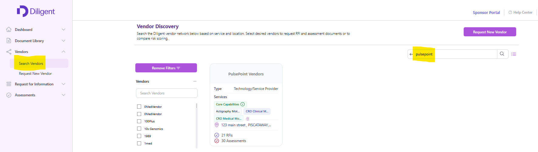
Task: Click the Assessments checkmark icon in sidebar
Action: 9,95
